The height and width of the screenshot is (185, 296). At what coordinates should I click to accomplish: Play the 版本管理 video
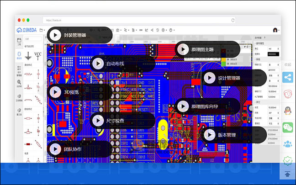210,135
